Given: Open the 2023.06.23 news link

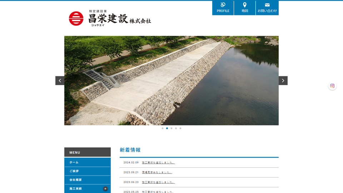Looking at the screenshot, I should pos(158,182).
